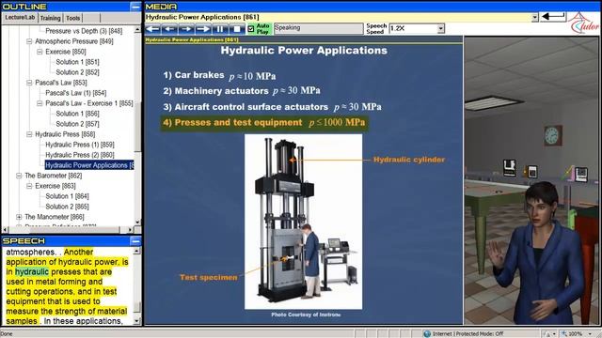
Task: Click the hydraulic press photo on slide
Action: click(303, 222)
